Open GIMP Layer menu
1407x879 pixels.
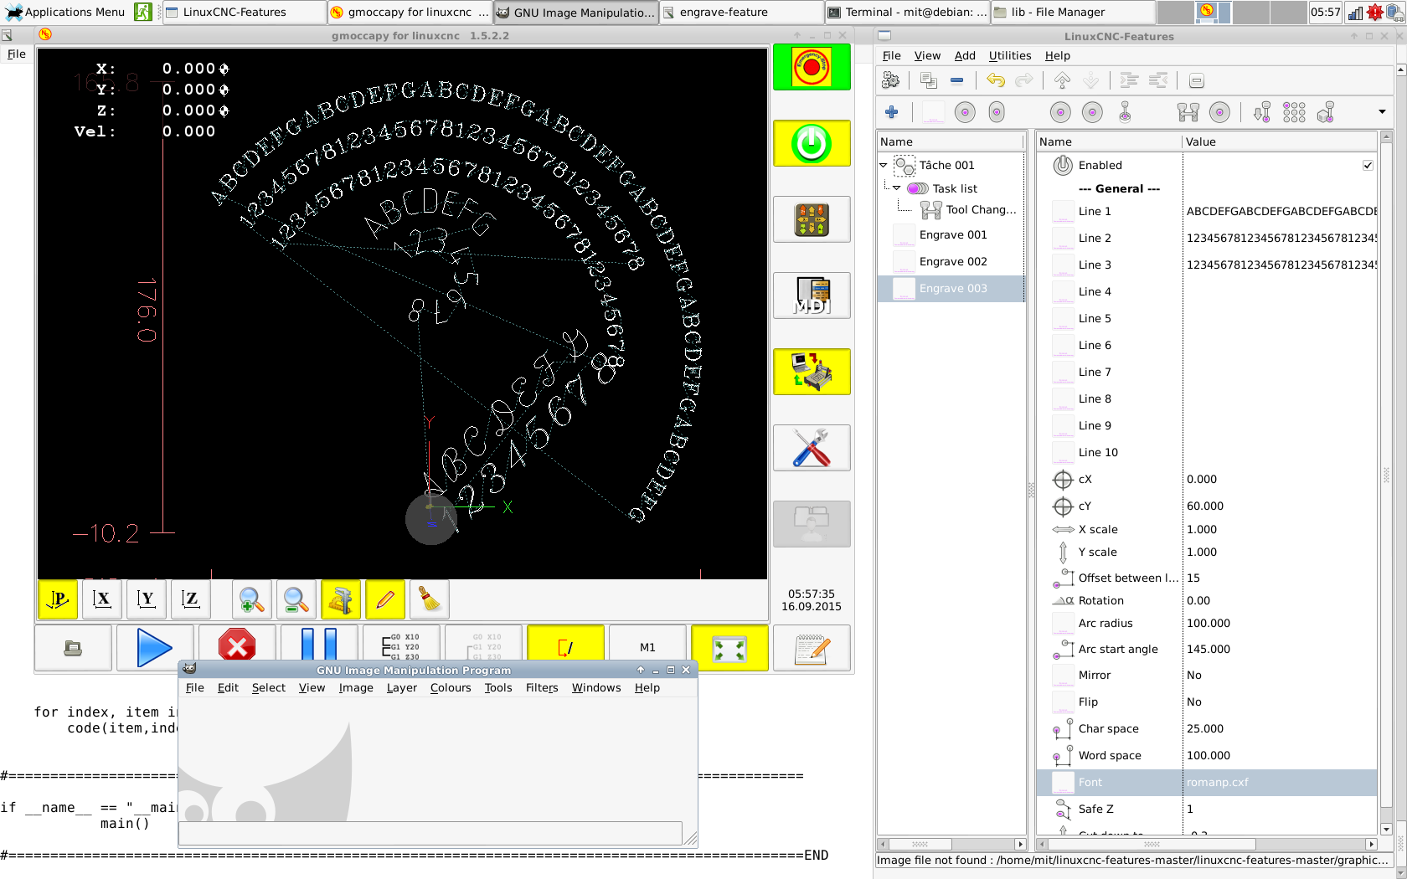(x=402, y=688)
